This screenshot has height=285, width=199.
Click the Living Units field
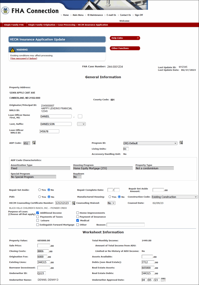click(126, 149)
